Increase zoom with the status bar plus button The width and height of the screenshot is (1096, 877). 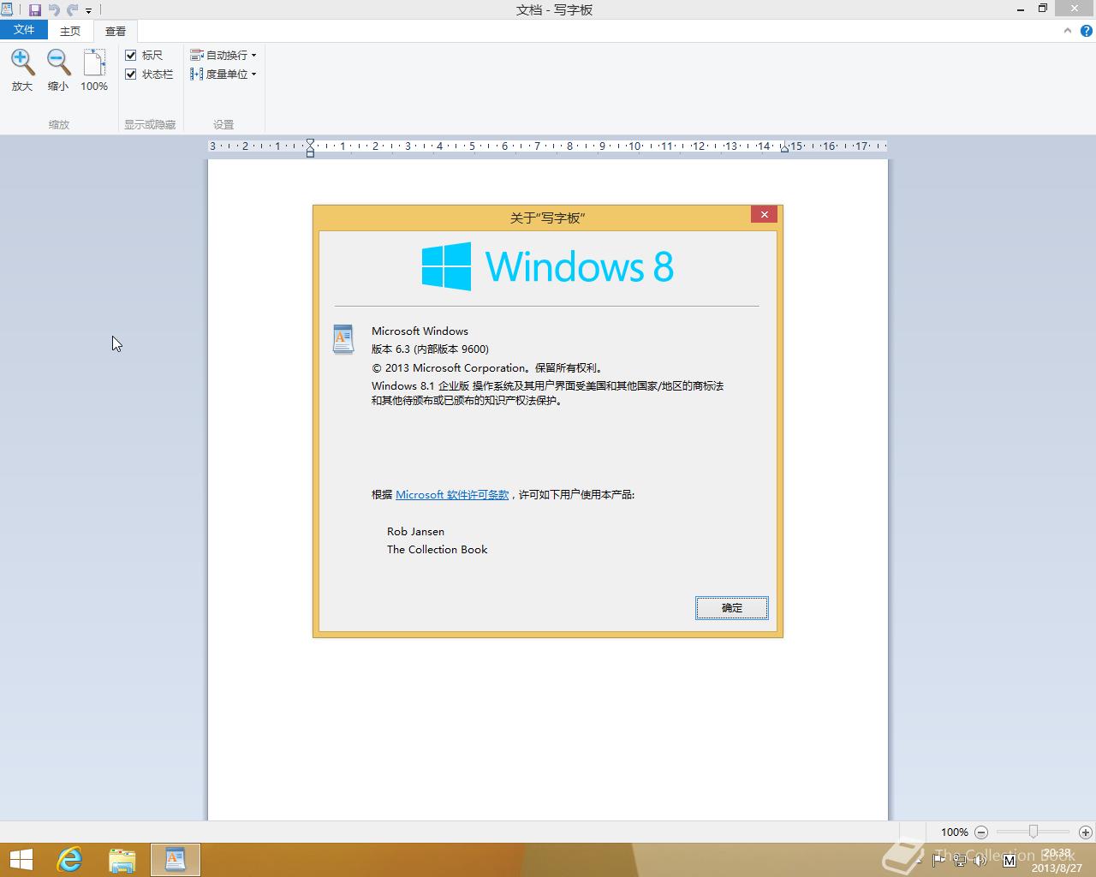(x=1085, y=832)
